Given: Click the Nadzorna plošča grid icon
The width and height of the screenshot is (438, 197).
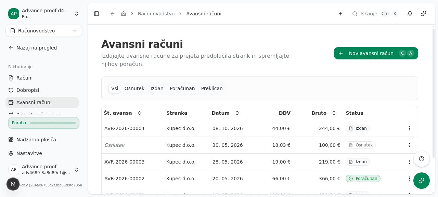Looking at the screenshot, I should (11, 140).
